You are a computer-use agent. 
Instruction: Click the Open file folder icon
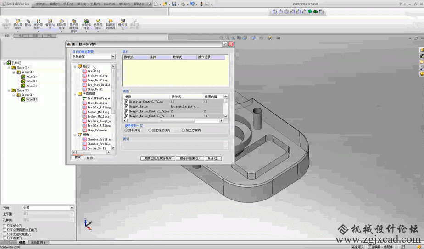coord(165,4)
